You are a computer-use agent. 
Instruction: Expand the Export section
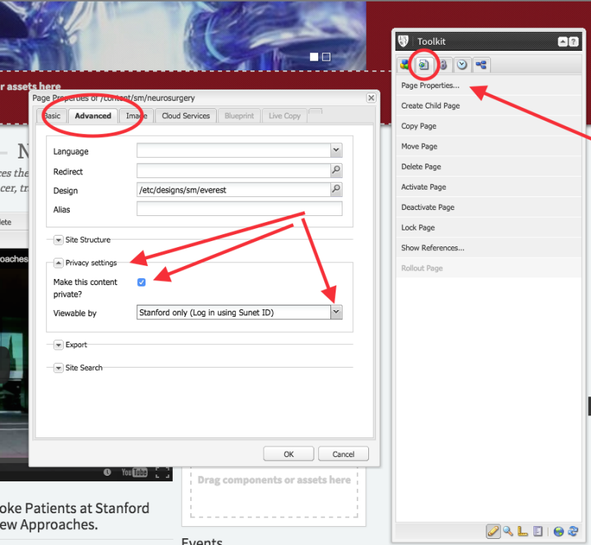58,345
